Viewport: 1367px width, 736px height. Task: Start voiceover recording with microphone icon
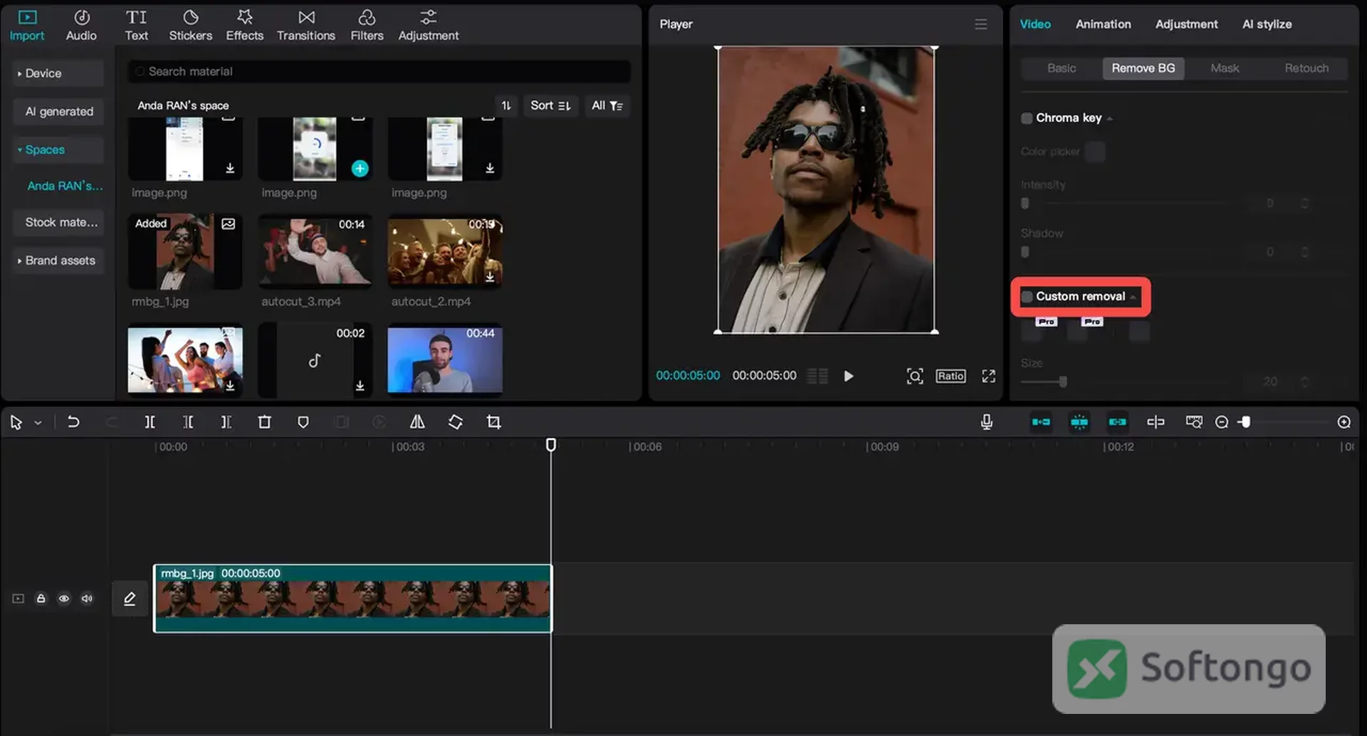(986, 422)
